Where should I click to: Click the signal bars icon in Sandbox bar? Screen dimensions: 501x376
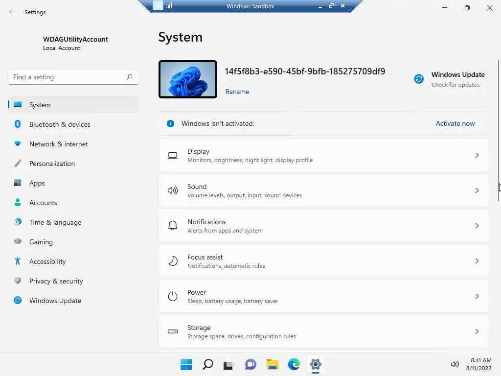(169, 5)
